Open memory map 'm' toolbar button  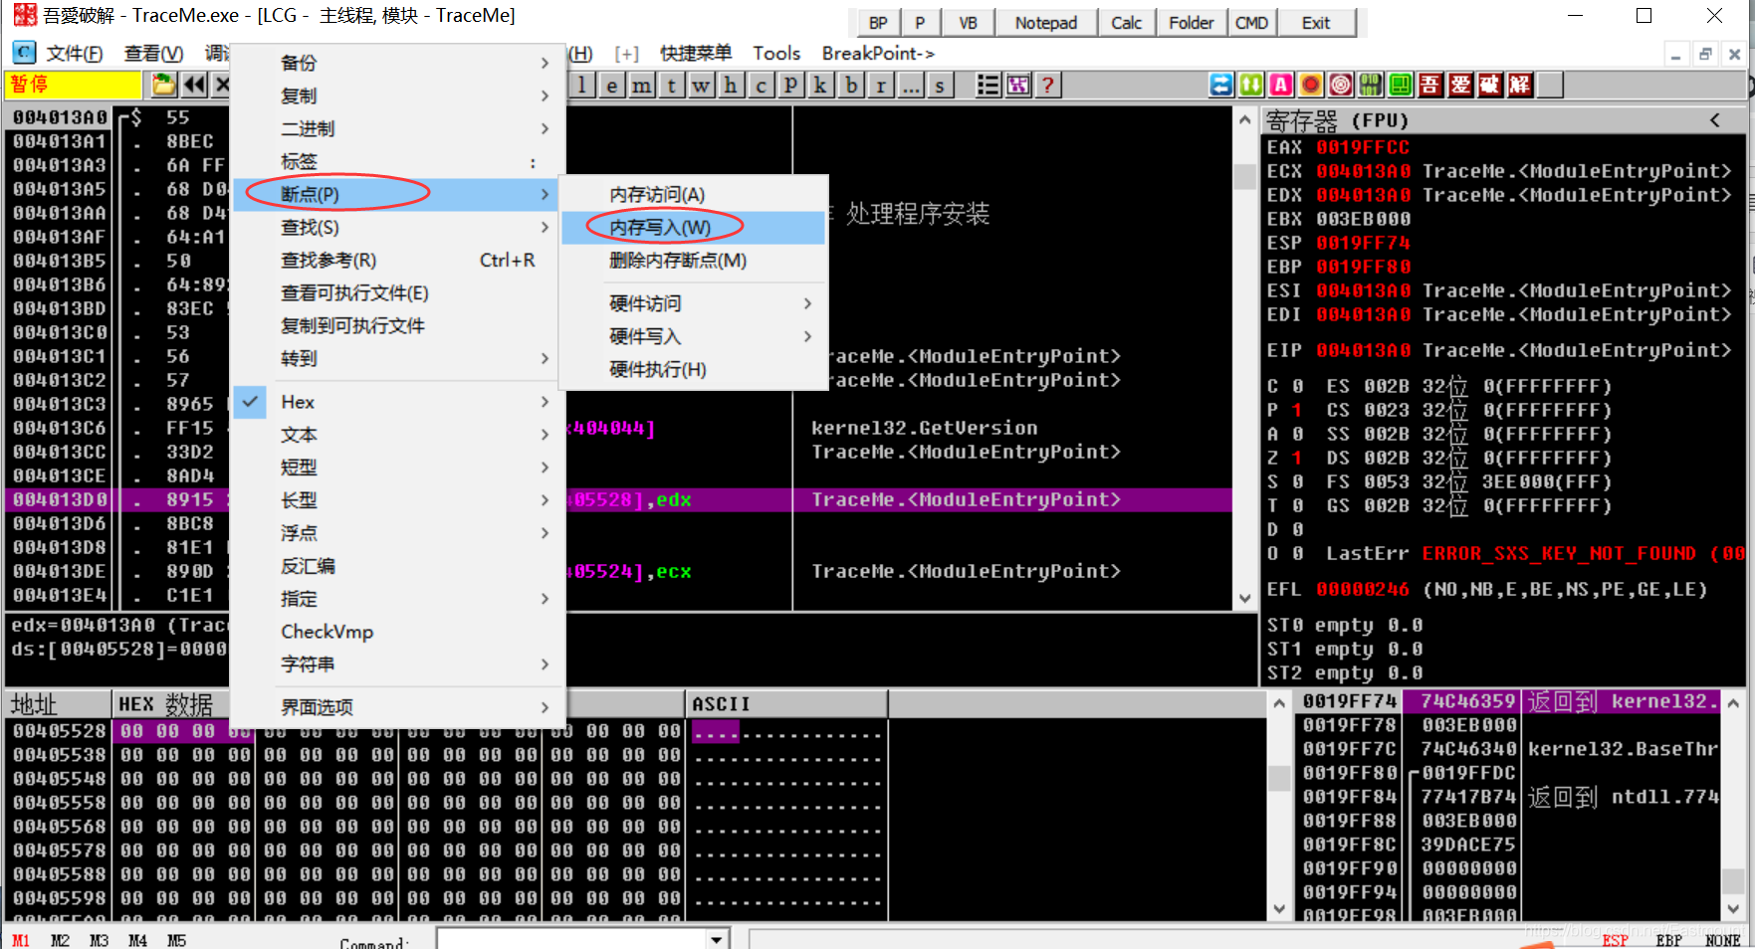pyautogui.click(x=642, y=86)
